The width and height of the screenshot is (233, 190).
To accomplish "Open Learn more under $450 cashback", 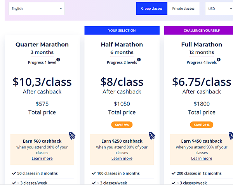I will pos(202,158).
